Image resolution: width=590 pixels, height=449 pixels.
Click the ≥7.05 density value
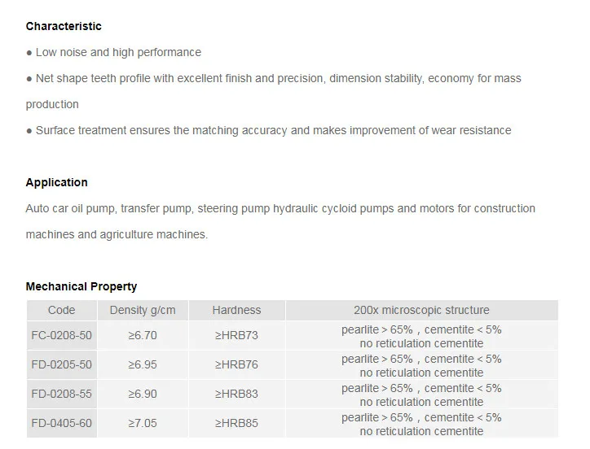[x=143, y=423]
